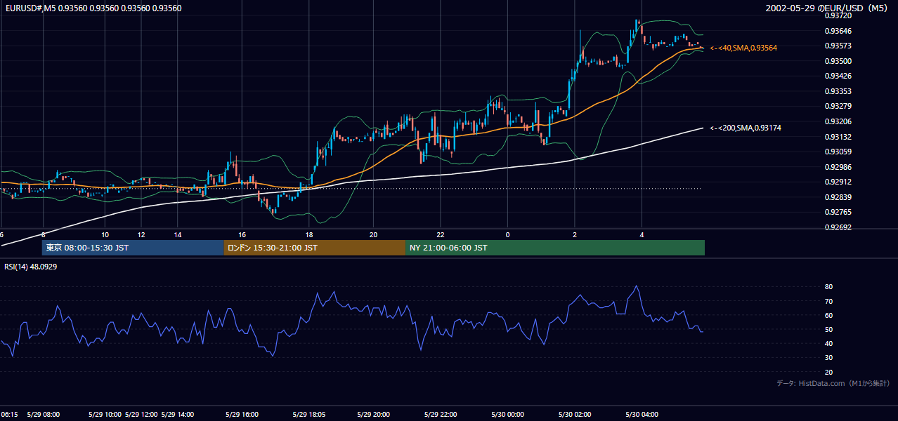The width and height of the screenshot is (898, 421).
Task: Click the RSI(14) 48.0929 indicator label
Action: (31, 267)
